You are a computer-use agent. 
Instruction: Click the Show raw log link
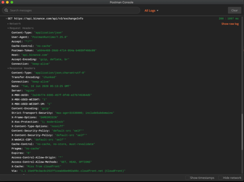tap(230, 24)
